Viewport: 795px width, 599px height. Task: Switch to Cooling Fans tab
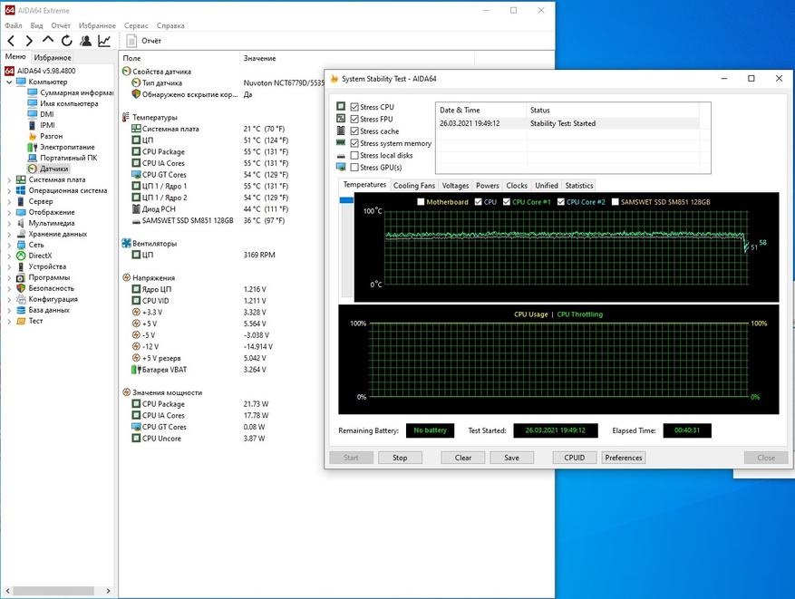pos(414,186)
